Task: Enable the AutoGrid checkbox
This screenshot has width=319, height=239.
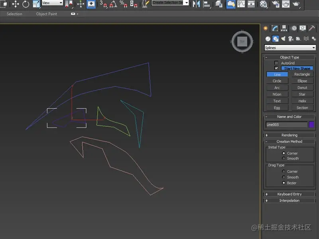Action: [276, 63]
